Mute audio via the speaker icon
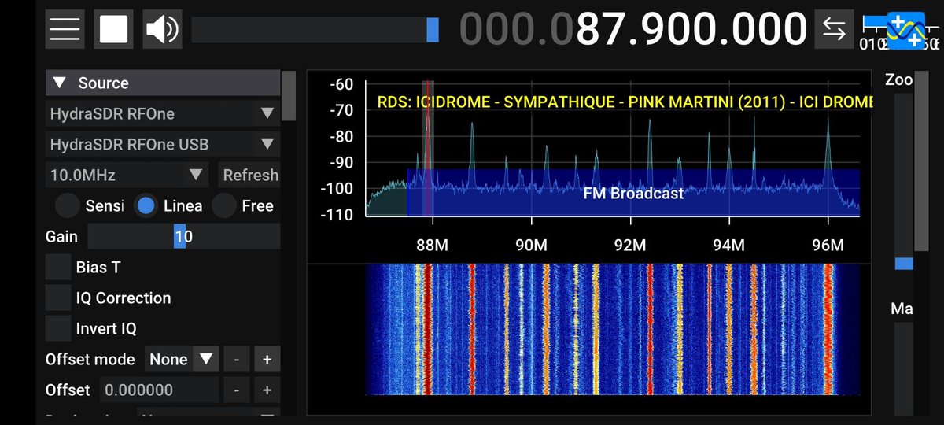This screenshot has width=944, height=425. point(162,29)
